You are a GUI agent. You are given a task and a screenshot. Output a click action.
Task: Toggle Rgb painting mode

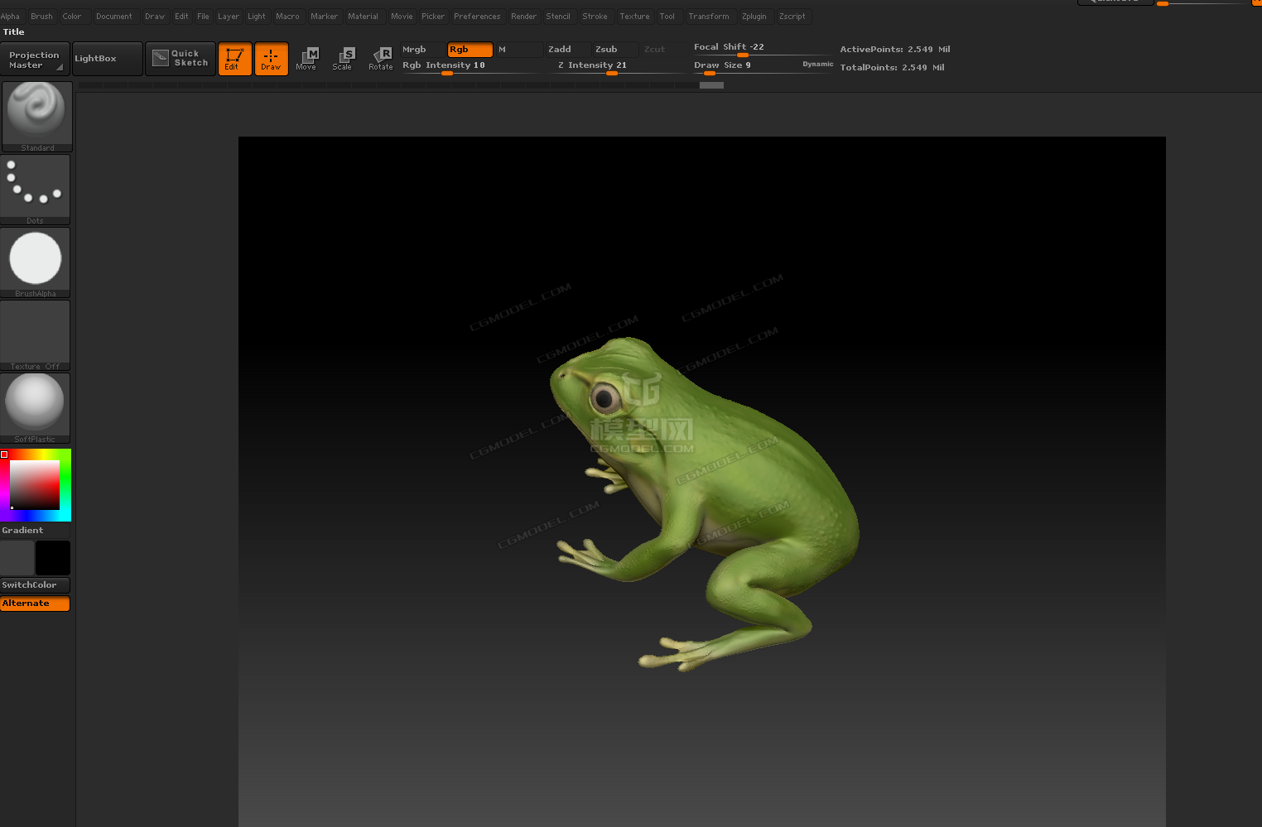click(x=470, y=50)
